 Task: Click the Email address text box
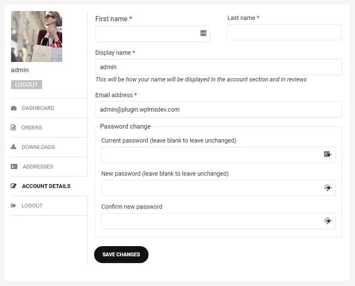218,109
